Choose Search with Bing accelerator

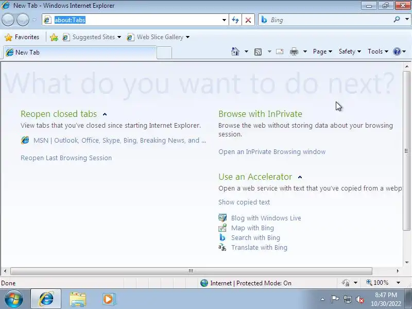pyautogui.click(x=255, y=238)
